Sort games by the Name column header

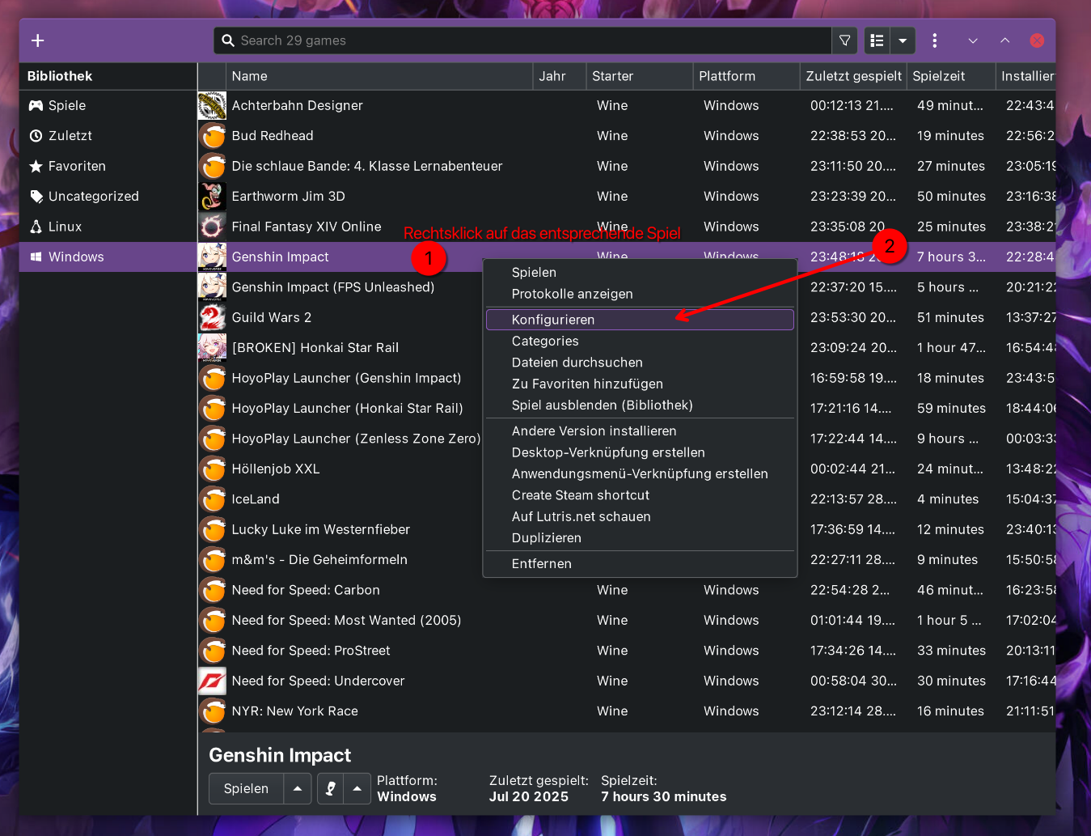tap(379, 76)
